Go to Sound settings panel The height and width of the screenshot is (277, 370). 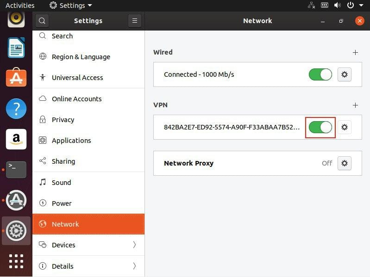(x=61, y=182)
